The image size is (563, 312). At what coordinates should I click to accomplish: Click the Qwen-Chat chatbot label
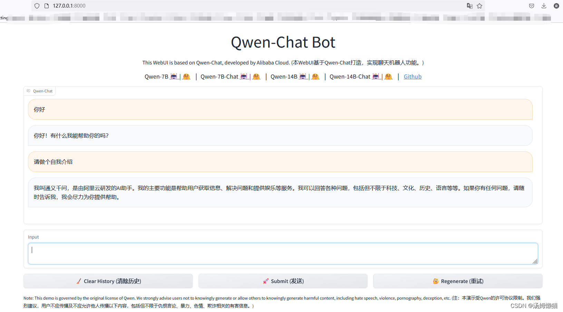pyautogui.click(x=39, y=91)
